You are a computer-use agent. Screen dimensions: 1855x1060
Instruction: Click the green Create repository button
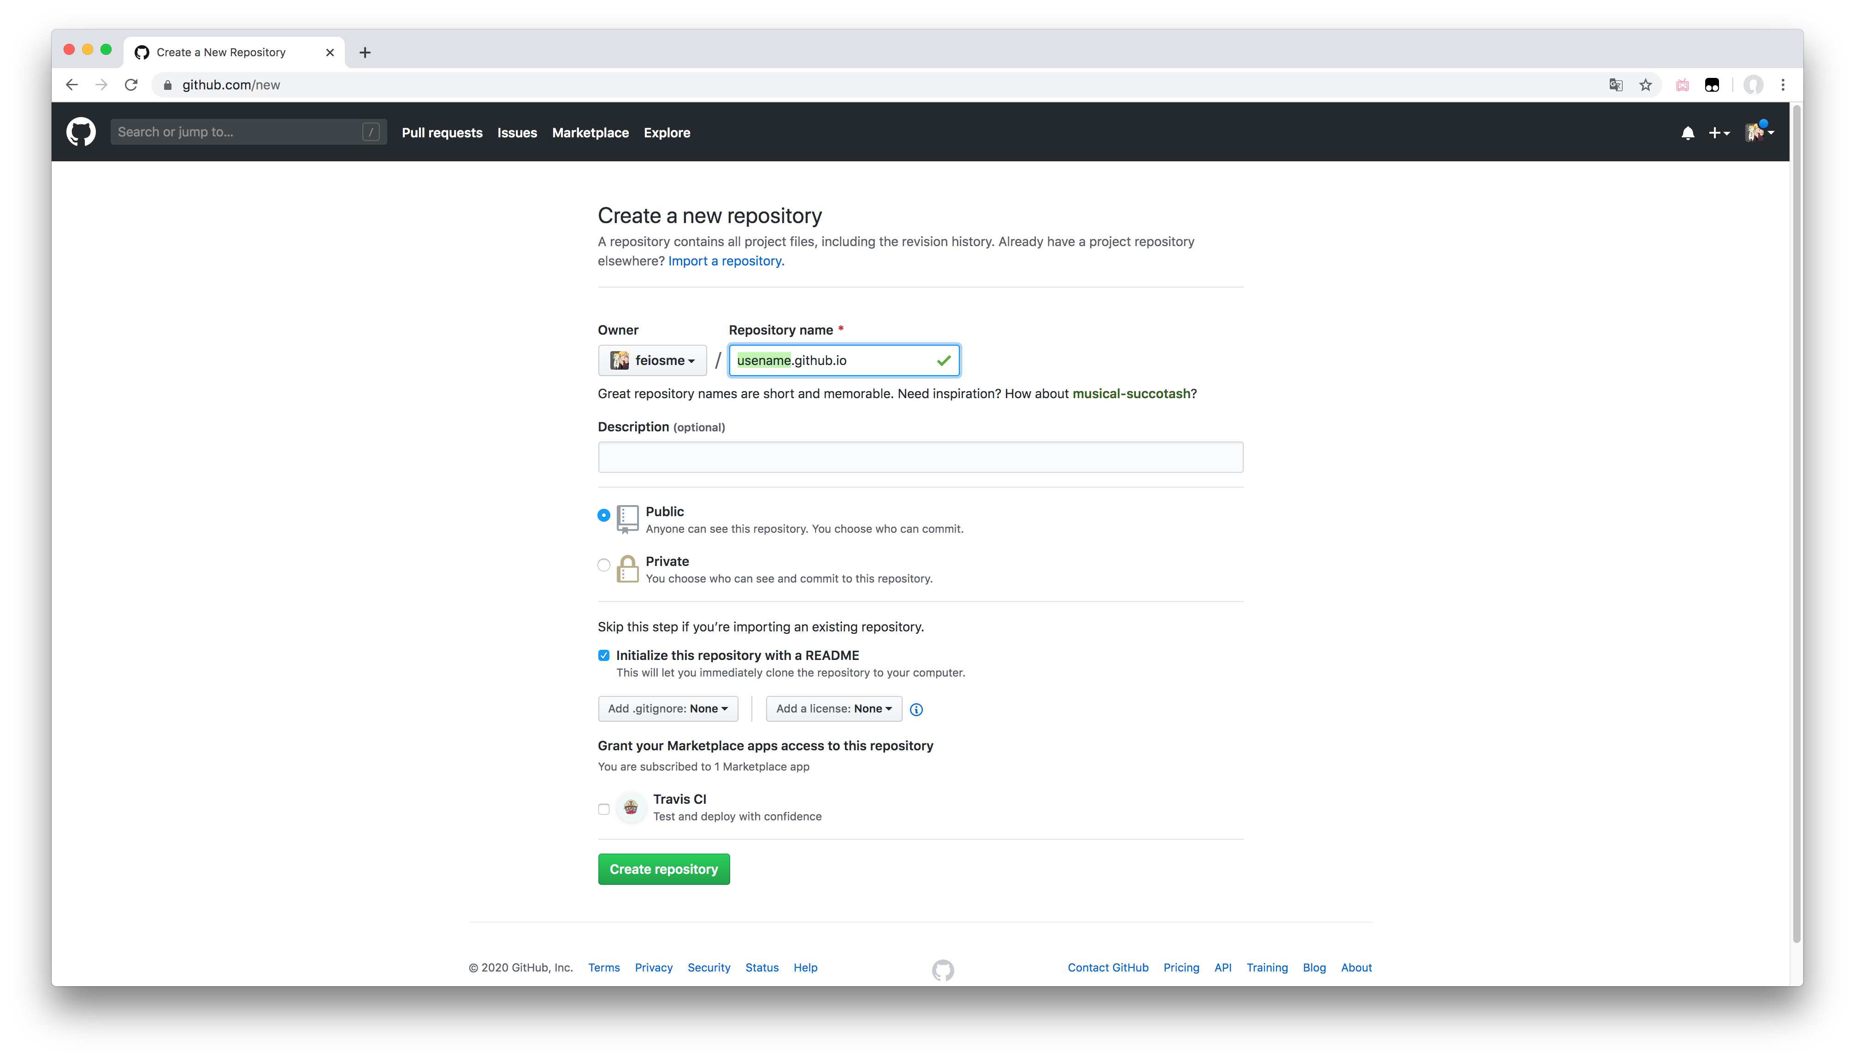coord(663,869)
